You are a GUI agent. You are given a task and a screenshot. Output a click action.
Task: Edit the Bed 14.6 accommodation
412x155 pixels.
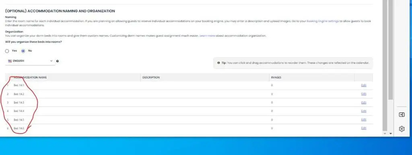coord(364,128)
